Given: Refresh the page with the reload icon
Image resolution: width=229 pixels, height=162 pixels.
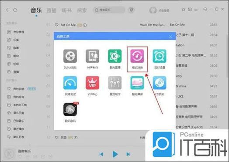Looking at the screenshot, I should pos(15,10).
